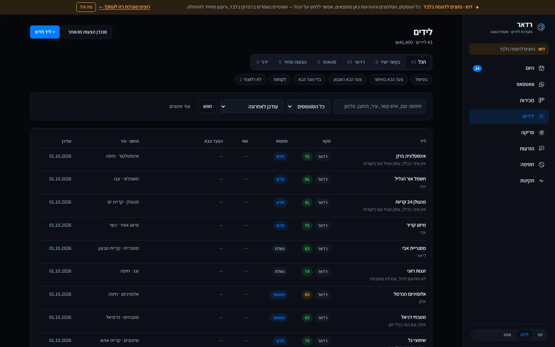Toggle the בלי צעד הבא filter chip
555x347 pixels.
point(309,79)
